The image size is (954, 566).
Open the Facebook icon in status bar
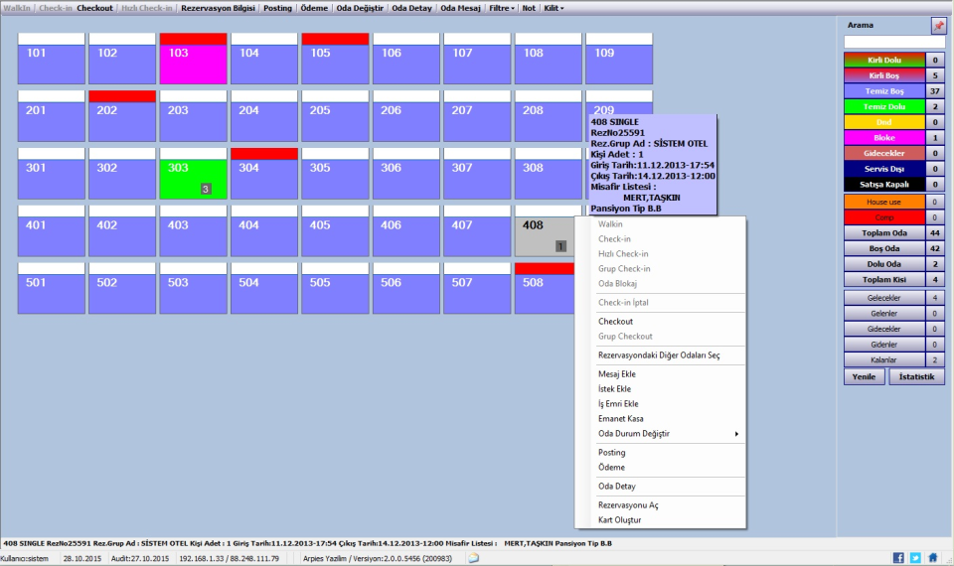[898, 557]
